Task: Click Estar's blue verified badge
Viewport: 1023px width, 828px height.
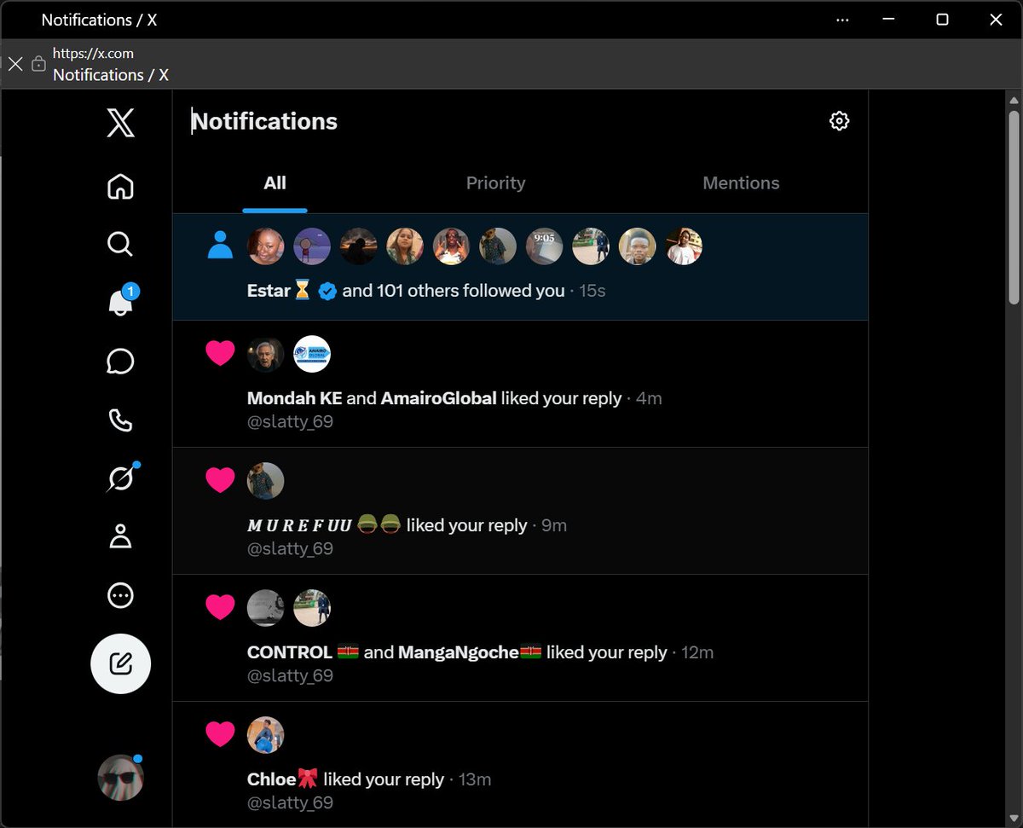Action: 327,292
